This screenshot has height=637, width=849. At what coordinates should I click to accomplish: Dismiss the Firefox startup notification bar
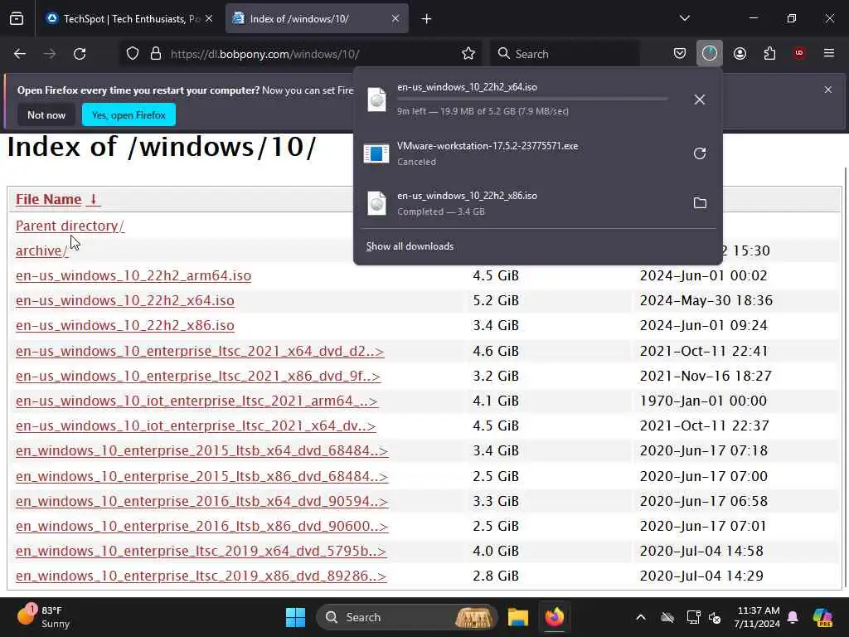[x=828, y=90]
